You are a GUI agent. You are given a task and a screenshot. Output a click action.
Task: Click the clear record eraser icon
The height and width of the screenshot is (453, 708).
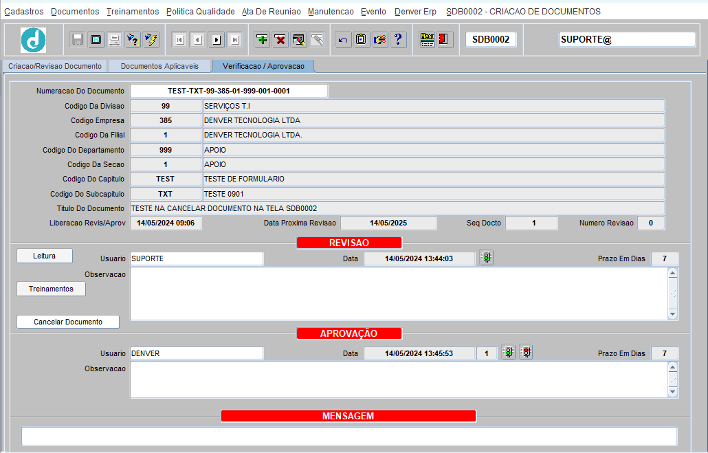coord(299,40)
